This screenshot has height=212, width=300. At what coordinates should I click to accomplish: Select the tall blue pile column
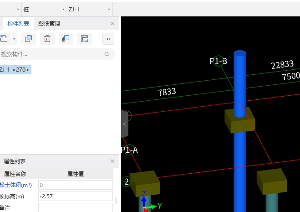coord(240,84)
